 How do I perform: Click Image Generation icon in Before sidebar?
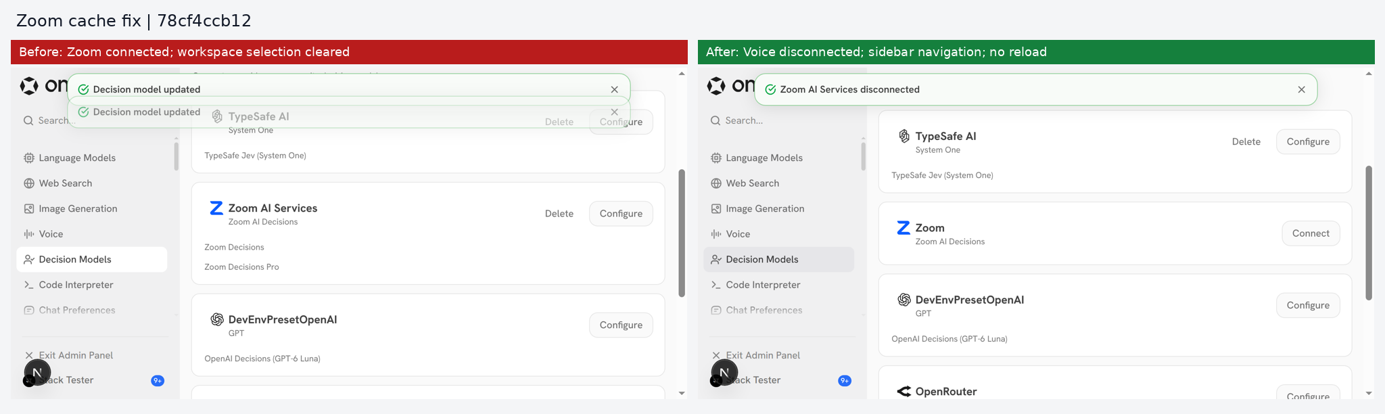[x=29, y=208]
